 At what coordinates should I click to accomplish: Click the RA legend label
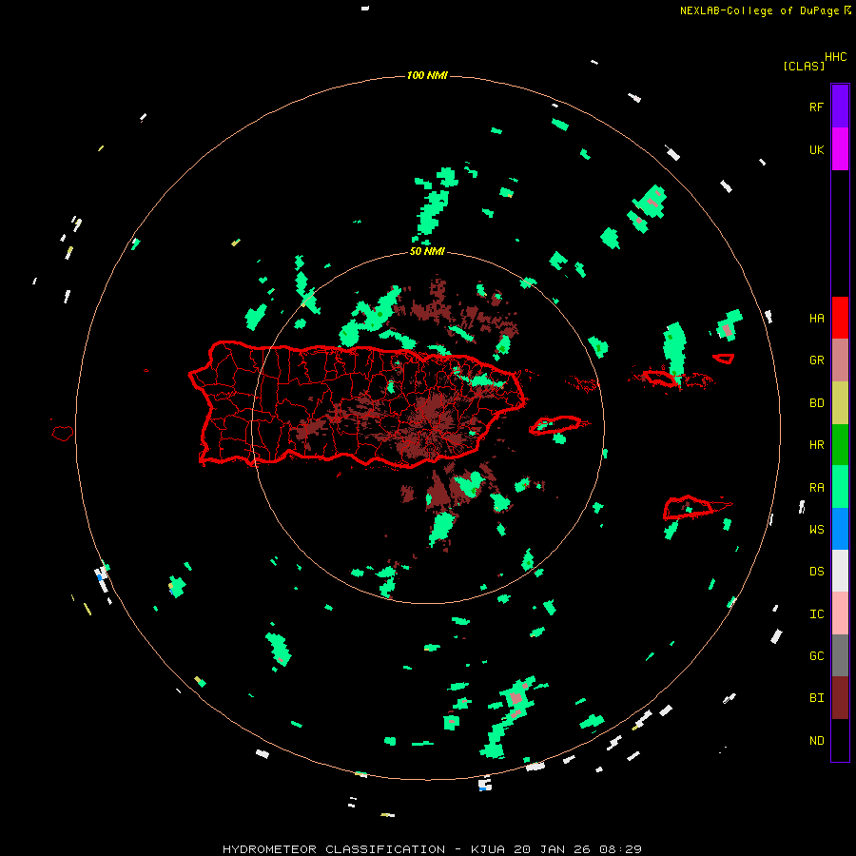click(x=816, y=488)
